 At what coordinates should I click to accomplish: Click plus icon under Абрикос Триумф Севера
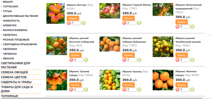(x=86, y=89)
